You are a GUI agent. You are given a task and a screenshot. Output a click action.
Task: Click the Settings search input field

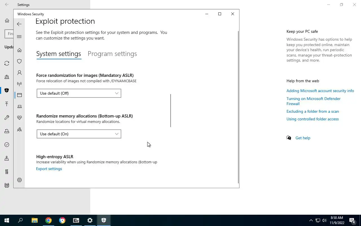(9, 34)
